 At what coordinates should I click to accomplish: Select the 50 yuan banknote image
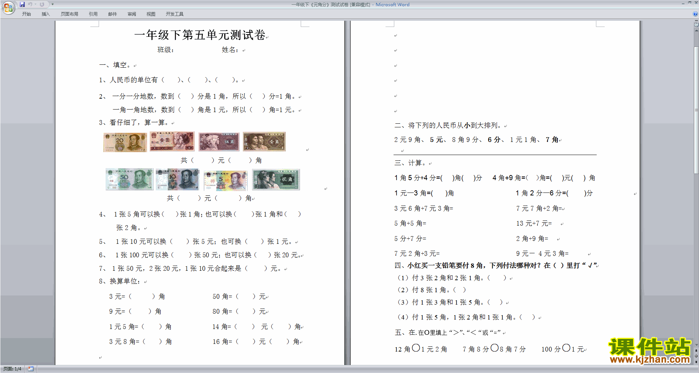tap(129, 179)
